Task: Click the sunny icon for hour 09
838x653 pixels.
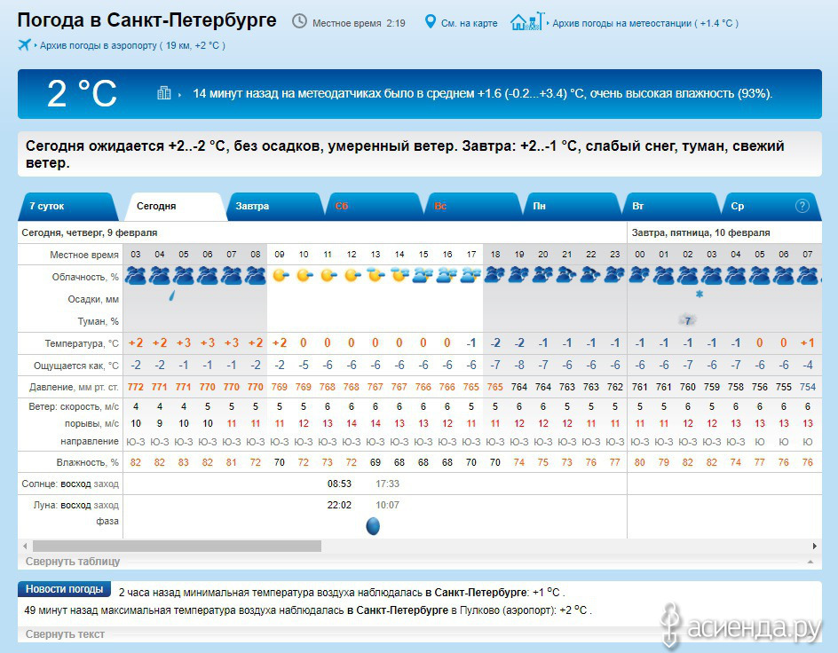Action: point(280,276)
